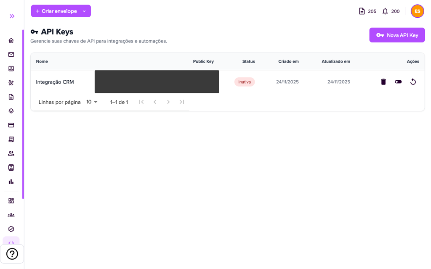
Task: Open the verified badge sidebar icon
Action: (x=11, y=229)
